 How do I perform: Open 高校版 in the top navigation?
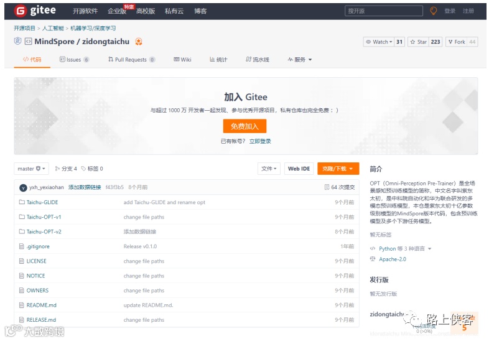[x=146, y=11]
